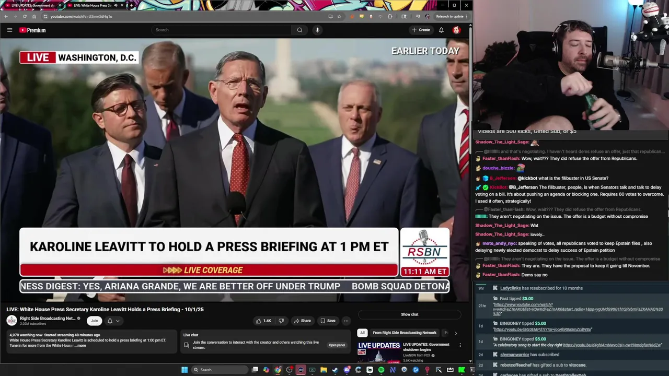
Task: Open Right Side Broadcasting channel avatar
Action: coord(11,320)
